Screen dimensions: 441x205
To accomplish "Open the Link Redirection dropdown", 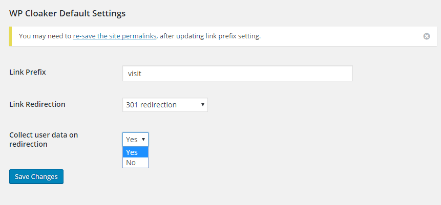I will [x=165, y=105].
